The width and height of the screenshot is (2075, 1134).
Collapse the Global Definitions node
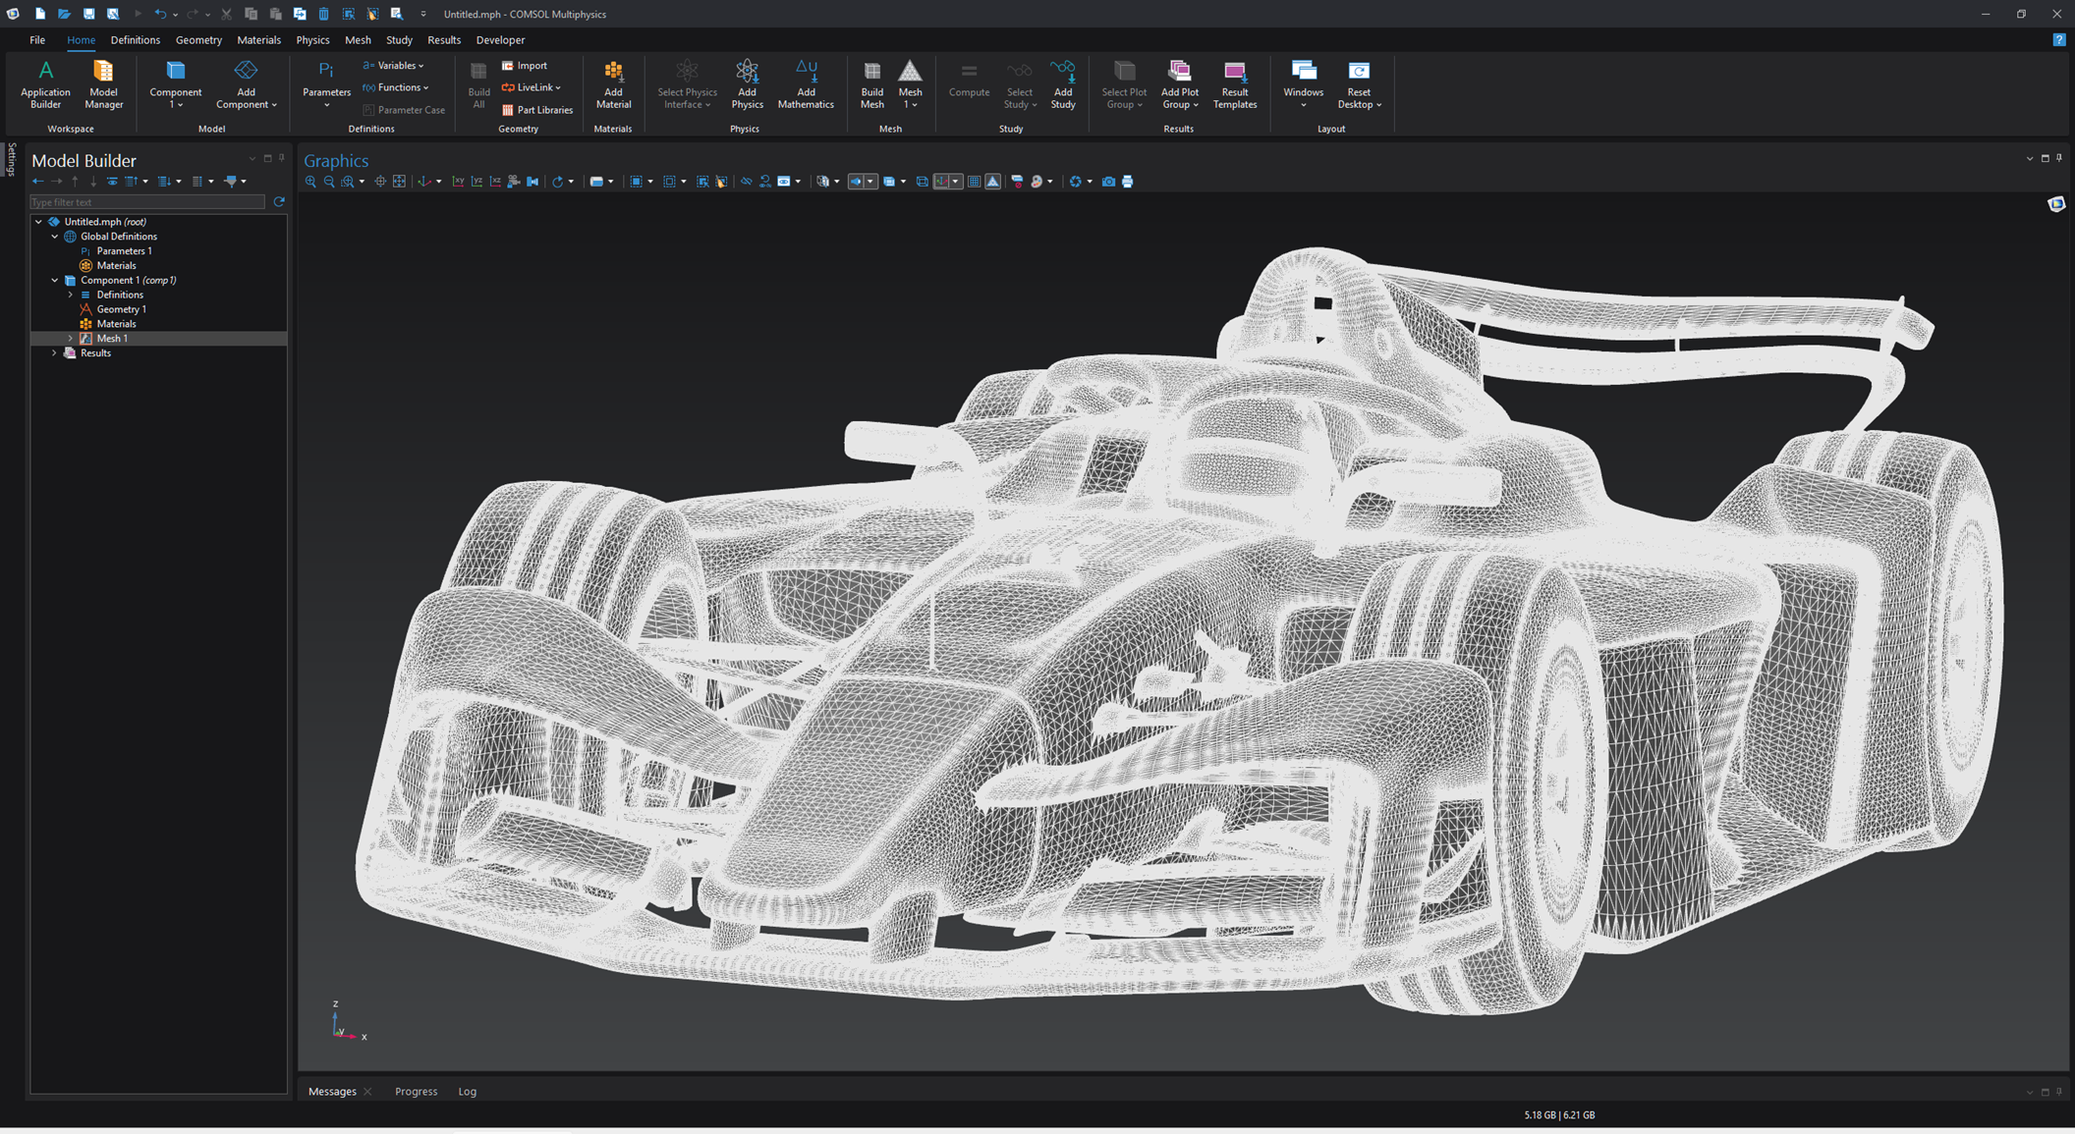(55, 237)
